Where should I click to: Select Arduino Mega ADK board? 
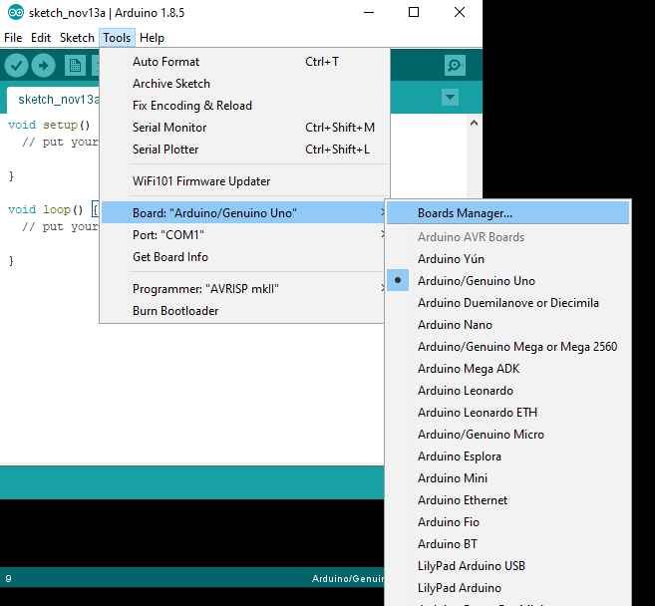click(x=508, y=369)
